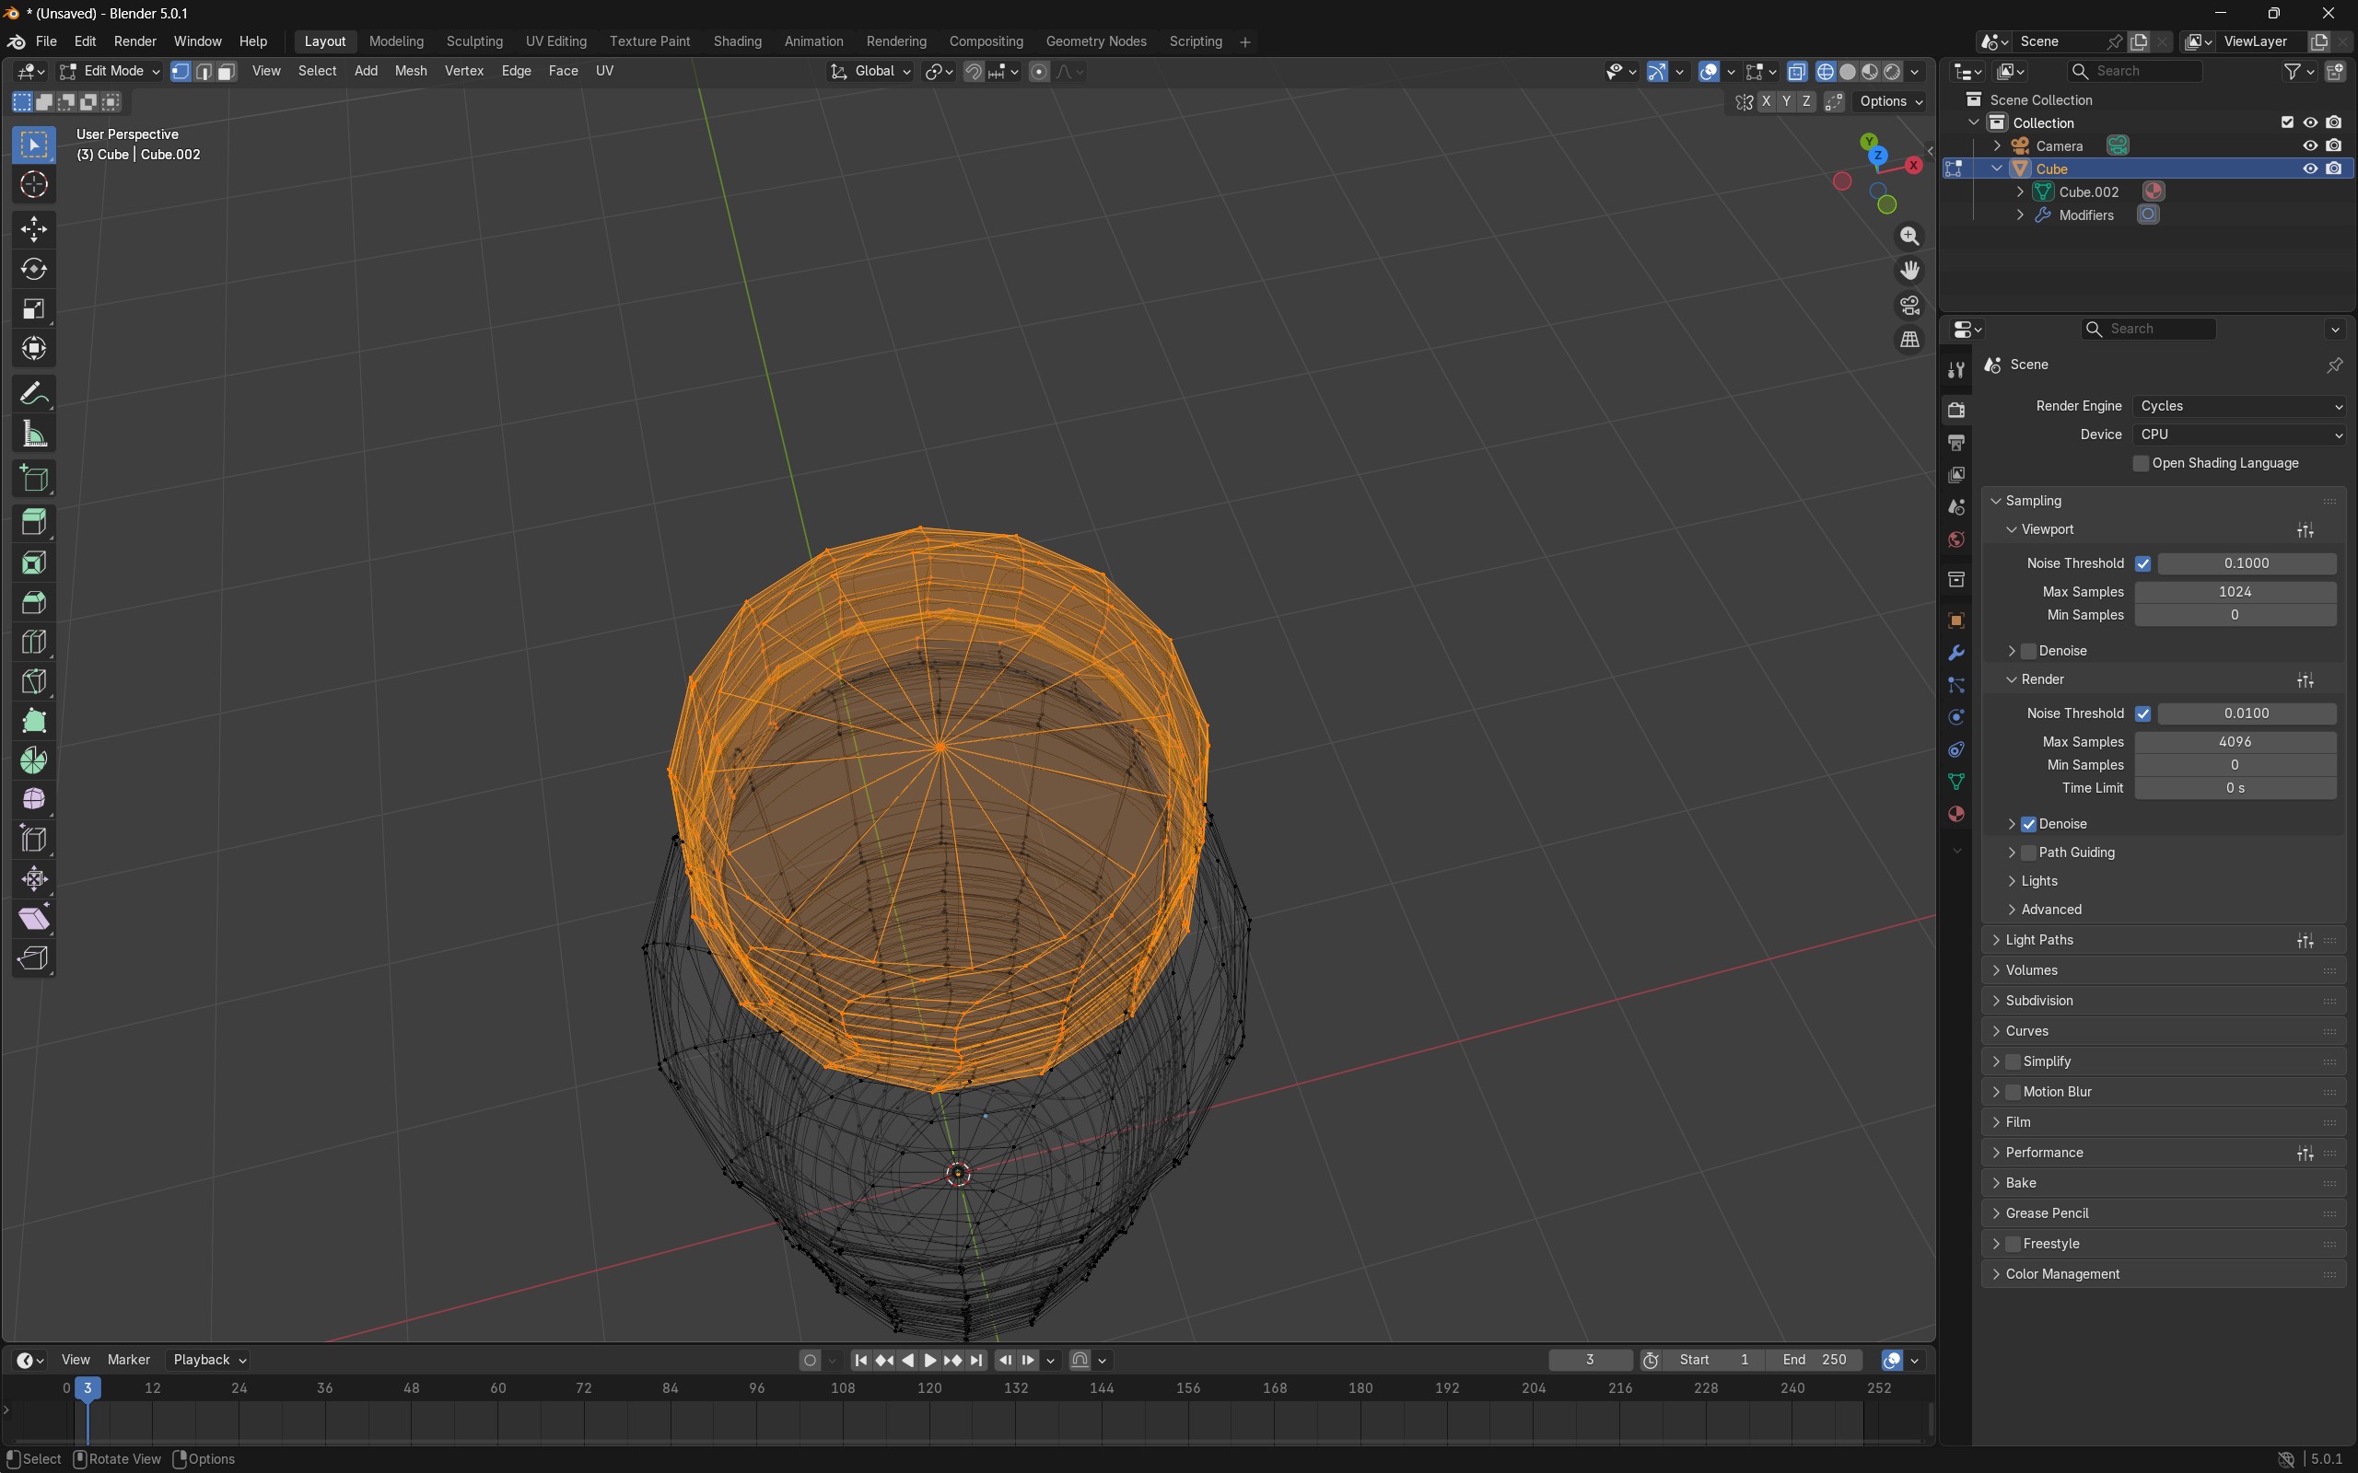Expand the Light Paths panel
This screenshot has width=2358, height=1473.
[x=2038, y=940]
